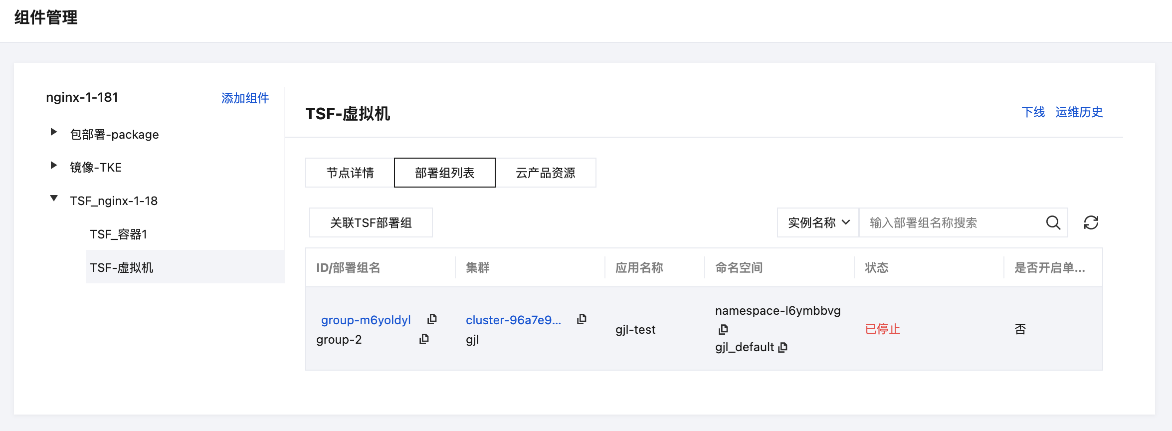Open the 实例名称 filter dropdown
Viewport: 1172px width, 431px height.
[x=818, y=222]
